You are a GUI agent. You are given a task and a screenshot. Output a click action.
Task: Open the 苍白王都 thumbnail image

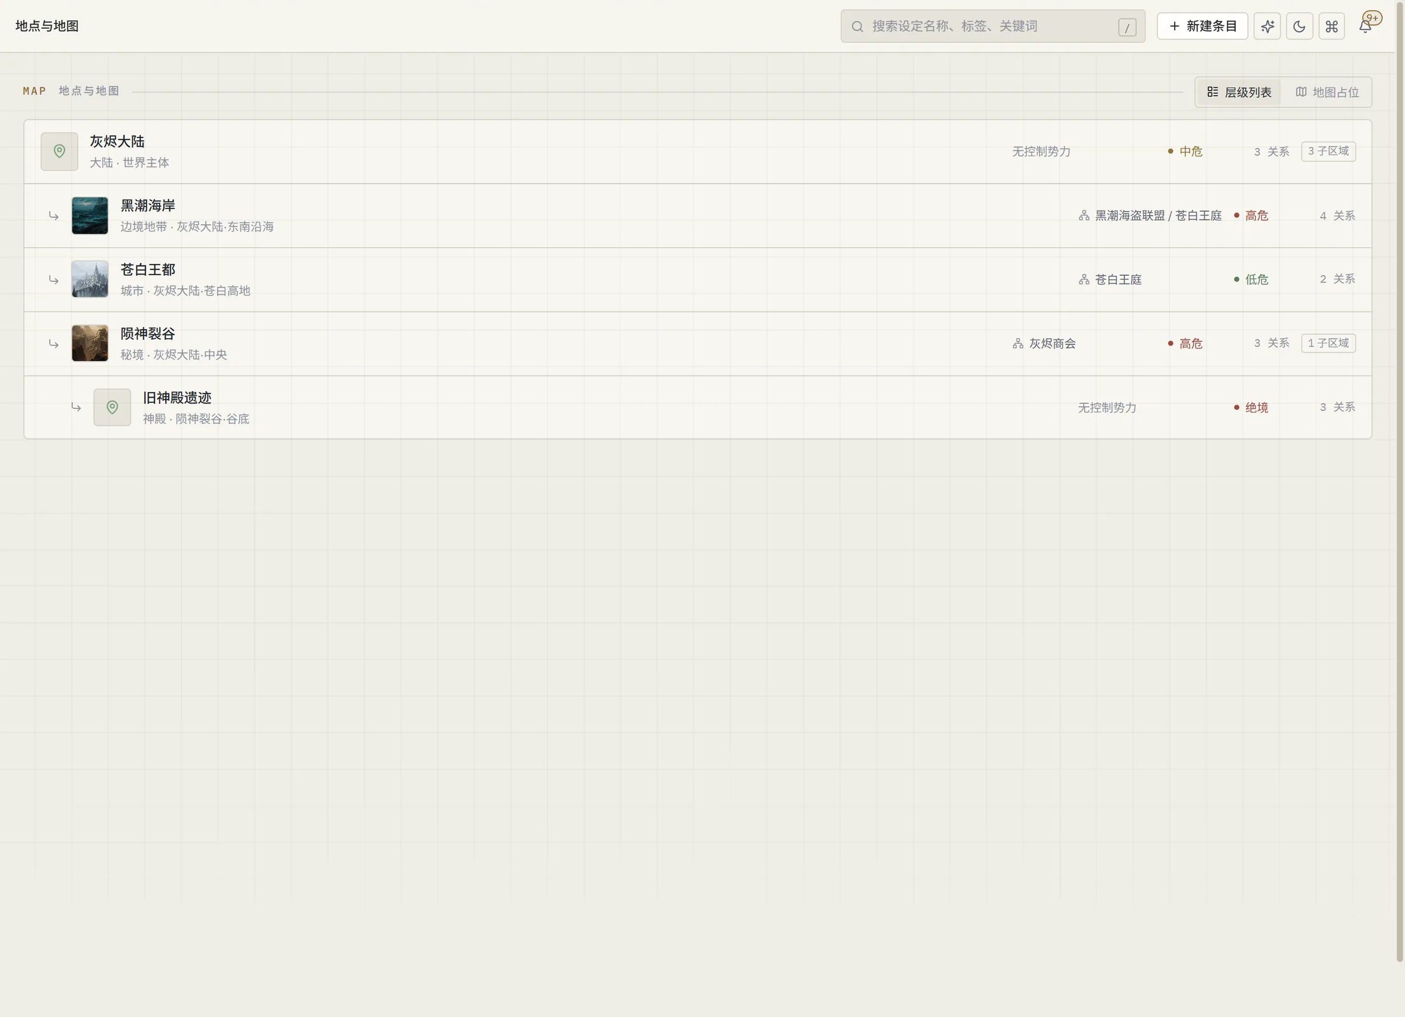coord(90,279)
